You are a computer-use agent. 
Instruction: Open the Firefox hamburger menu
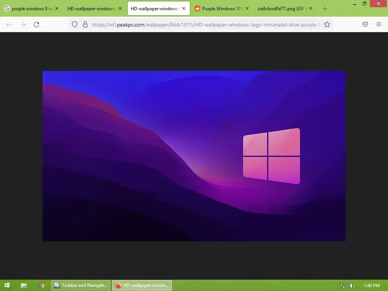click(x=379, y=24)
